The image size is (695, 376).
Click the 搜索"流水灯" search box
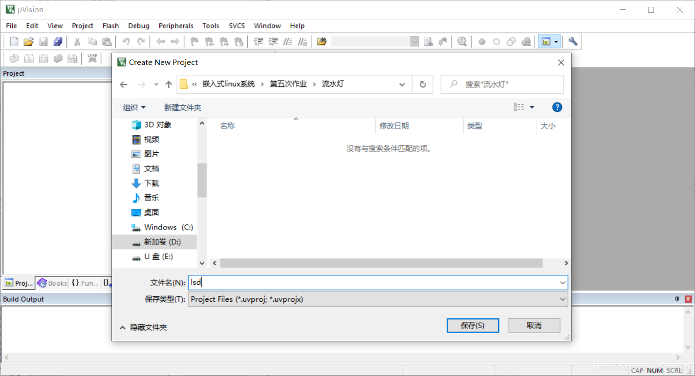pyautogui.click(x=502, y=84)
